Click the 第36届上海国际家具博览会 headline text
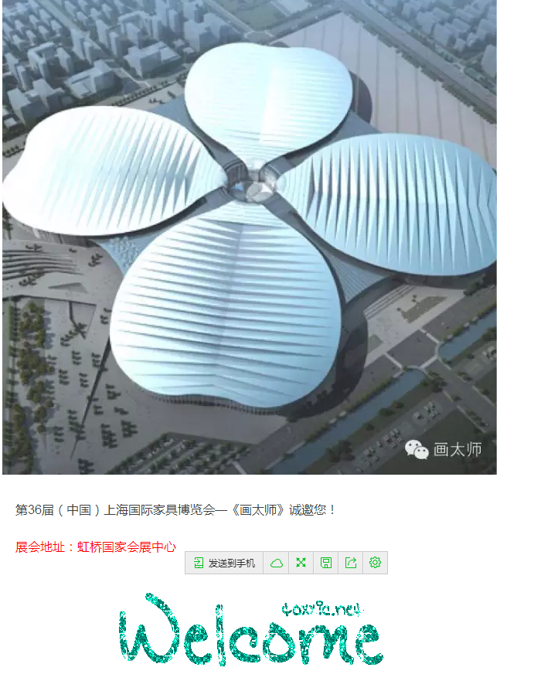 [175, 509]
